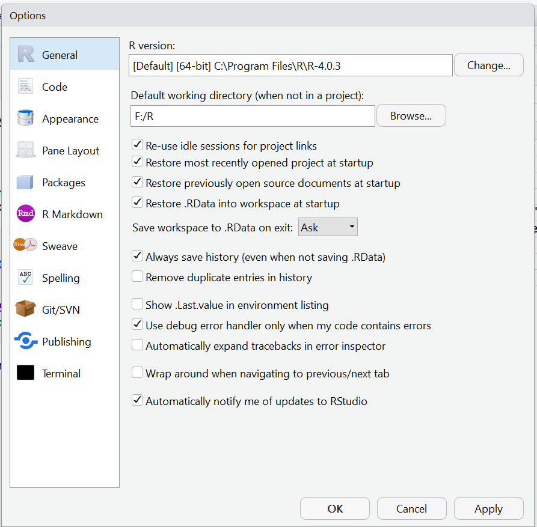Disable Automatically notify me of RStudio updates

(x=137, y=400)
